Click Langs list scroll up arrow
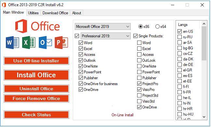The width and height of the screenshot is (211, 127). click(x=204, y=24)
